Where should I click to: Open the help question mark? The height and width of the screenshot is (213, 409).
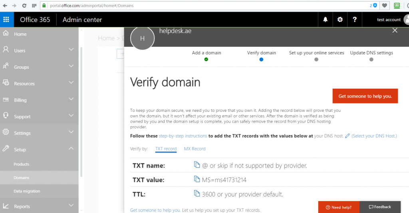click(x=355, y=19)
